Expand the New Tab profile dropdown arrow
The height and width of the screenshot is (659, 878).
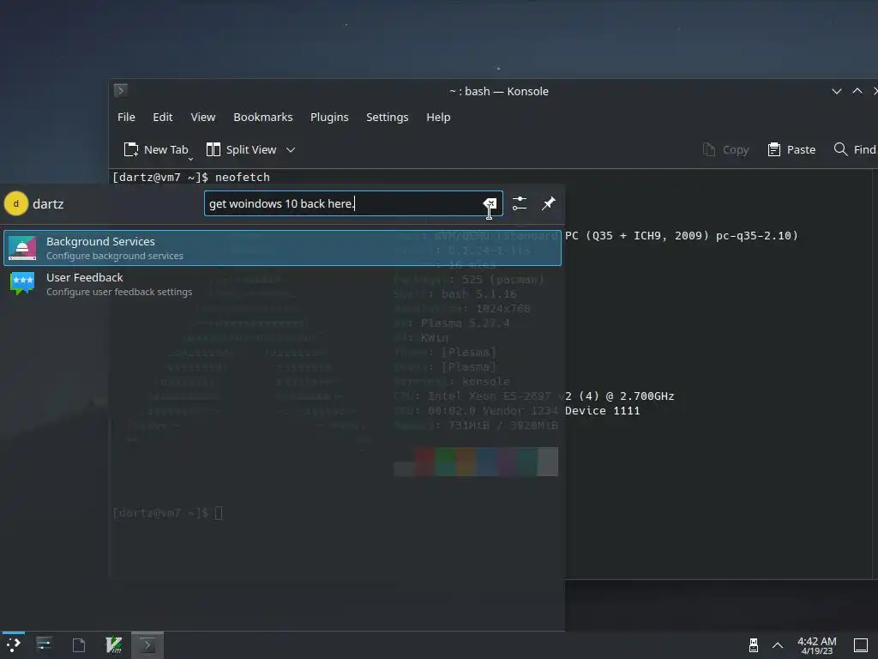190,159
